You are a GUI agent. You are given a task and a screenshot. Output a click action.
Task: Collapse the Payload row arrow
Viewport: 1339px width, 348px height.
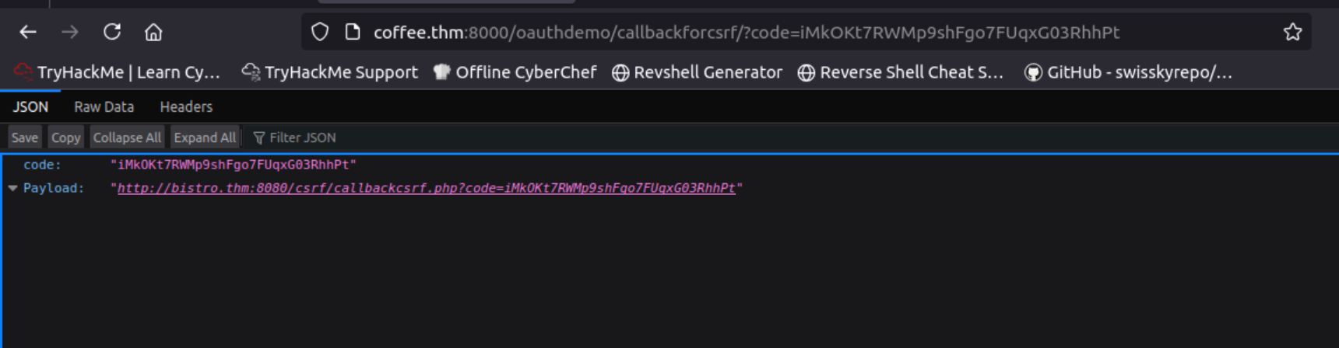[12, 188]
